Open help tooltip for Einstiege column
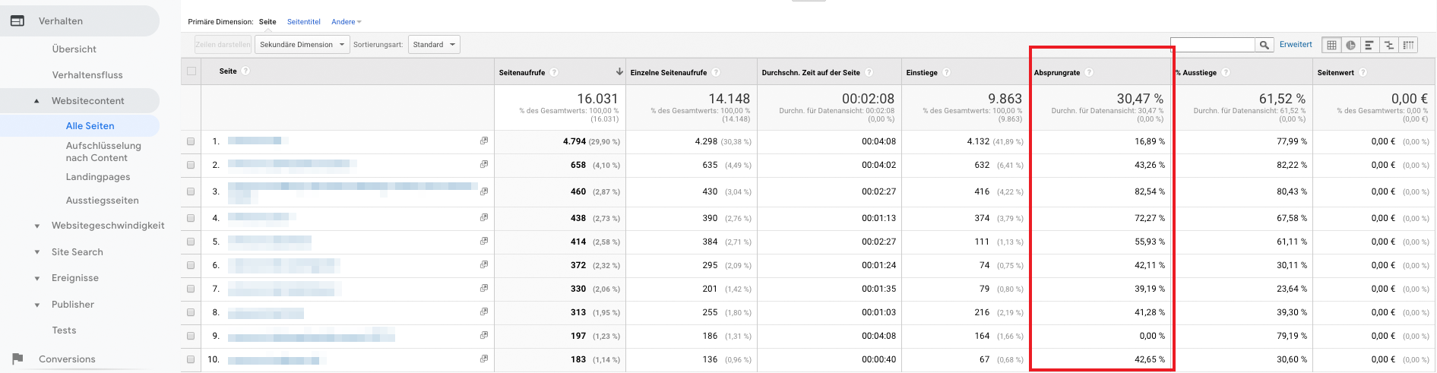1437x373 pixels. click(947, 72)
